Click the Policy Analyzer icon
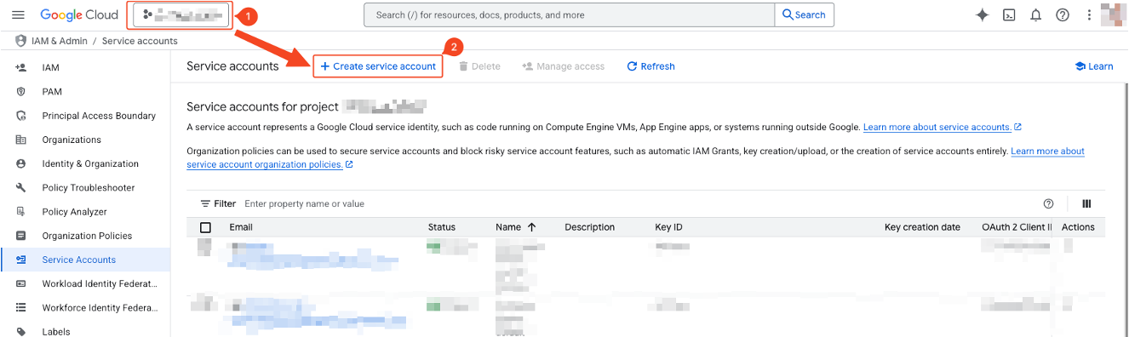 tap(20, 212)
